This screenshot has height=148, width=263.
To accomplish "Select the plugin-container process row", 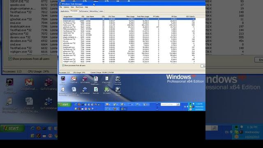I will [x=129, y=37].
